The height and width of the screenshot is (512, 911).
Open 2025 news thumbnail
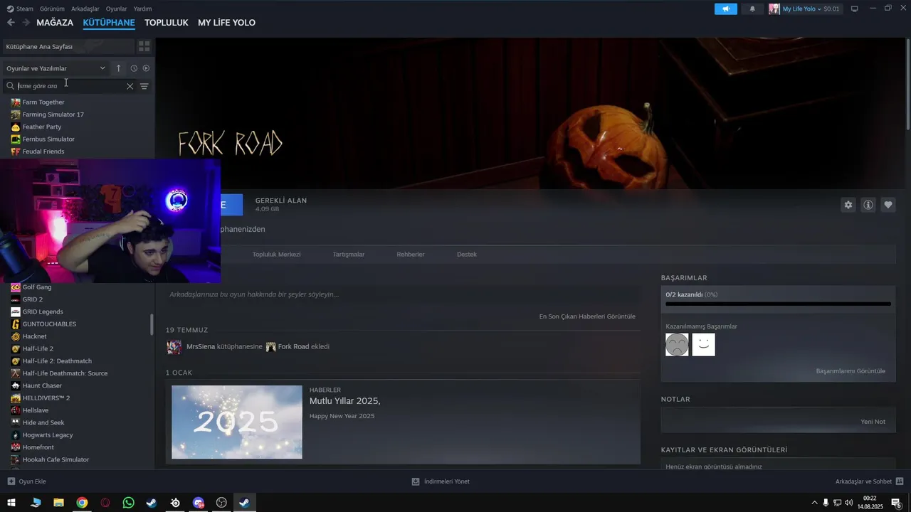237,422
